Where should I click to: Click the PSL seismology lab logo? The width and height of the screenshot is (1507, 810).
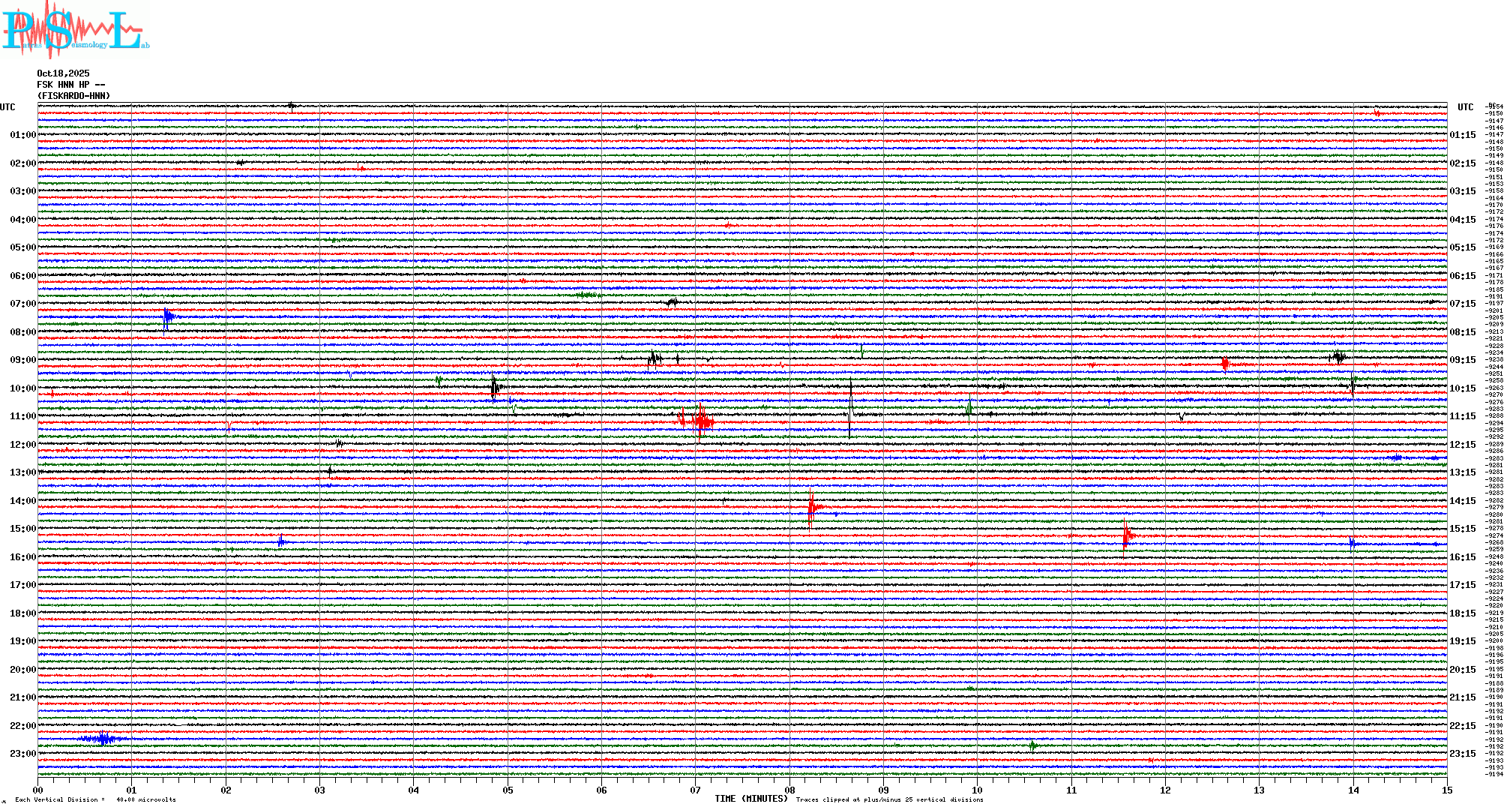click(x=75, y=30)
